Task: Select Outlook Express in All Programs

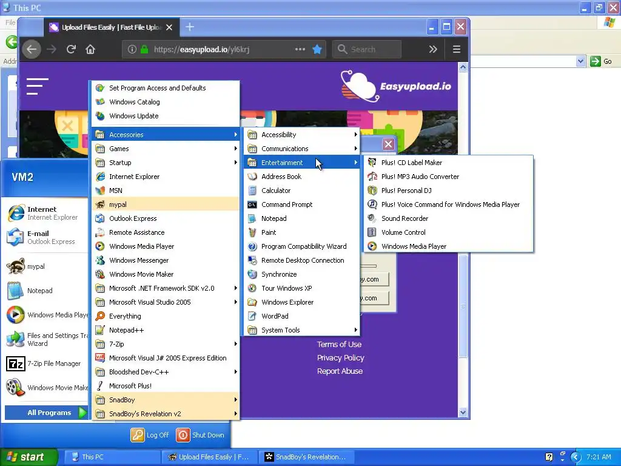Action: pyautogui.click(x=166, y=218)
